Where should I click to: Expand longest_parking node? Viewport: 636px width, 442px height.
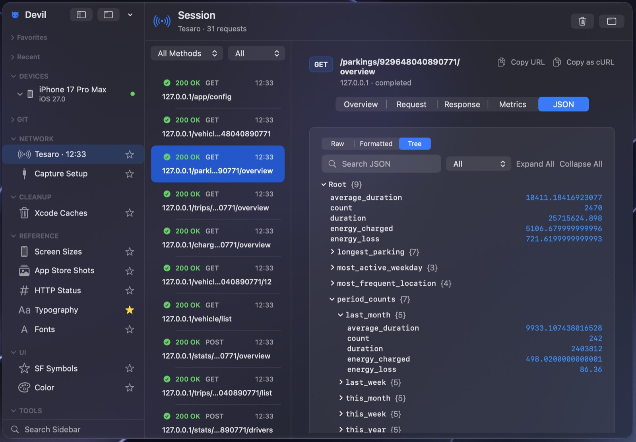coord(332,252)
